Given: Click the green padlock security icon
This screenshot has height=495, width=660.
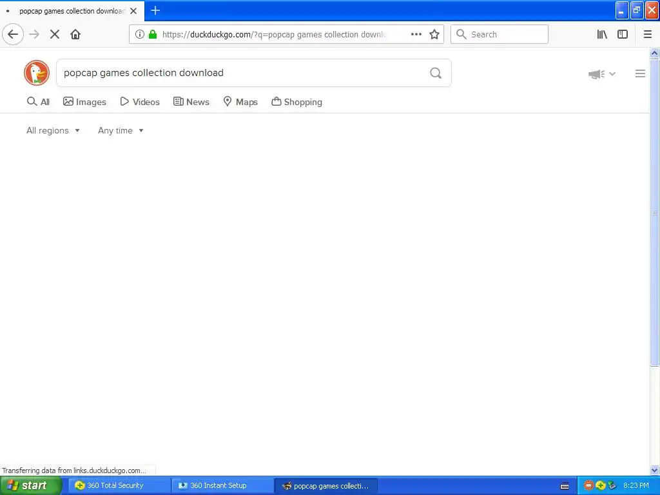Looking at the screenshot, I should [153, 34].
